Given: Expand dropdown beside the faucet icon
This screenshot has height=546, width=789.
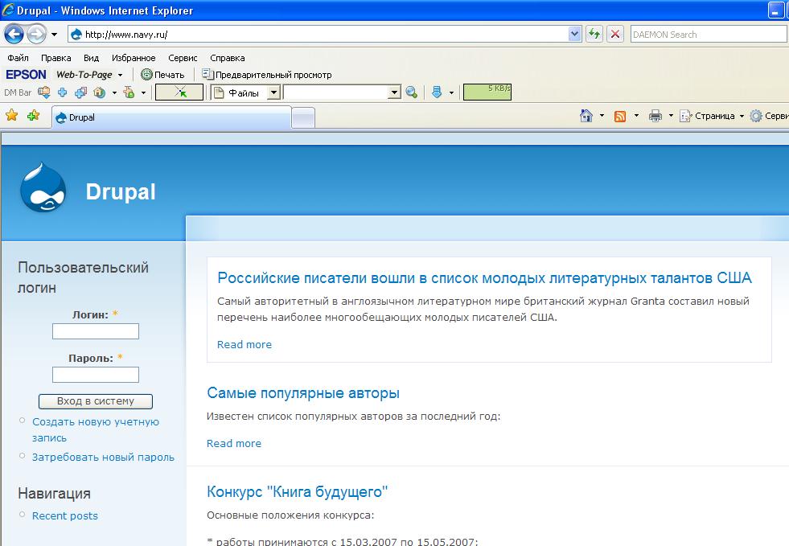Looking at the screenshot, I should pos(143,92).
